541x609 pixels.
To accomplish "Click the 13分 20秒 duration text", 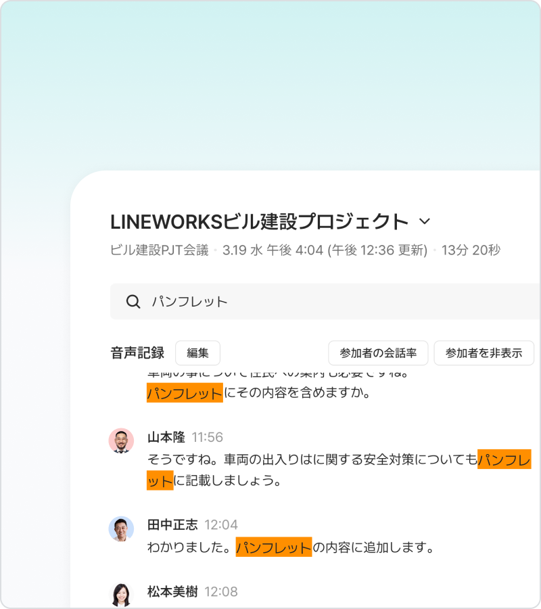I will (x=471, y=250).
